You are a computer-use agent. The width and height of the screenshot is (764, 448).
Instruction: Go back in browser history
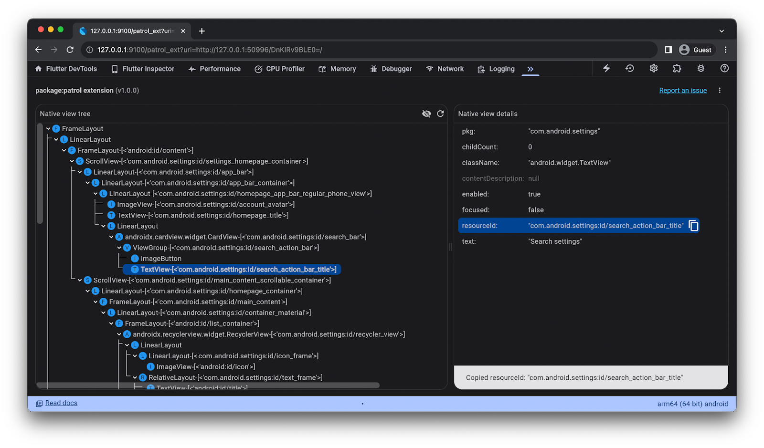point(39,50)
